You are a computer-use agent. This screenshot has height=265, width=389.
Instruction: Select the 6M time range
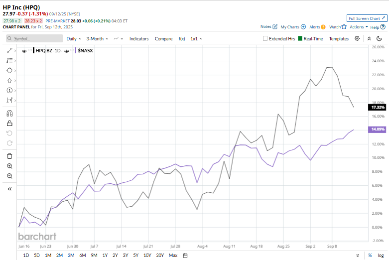tap(83, 256)
